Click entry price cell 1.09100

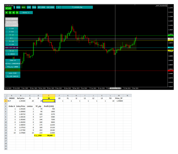[x=21, y=109]
